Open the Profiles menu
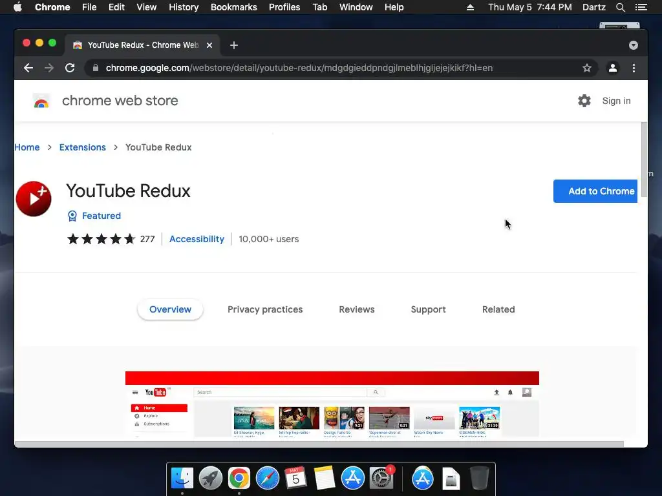This screenshot has height=496, width=662. pyautogui.click(x=284, y=7)
